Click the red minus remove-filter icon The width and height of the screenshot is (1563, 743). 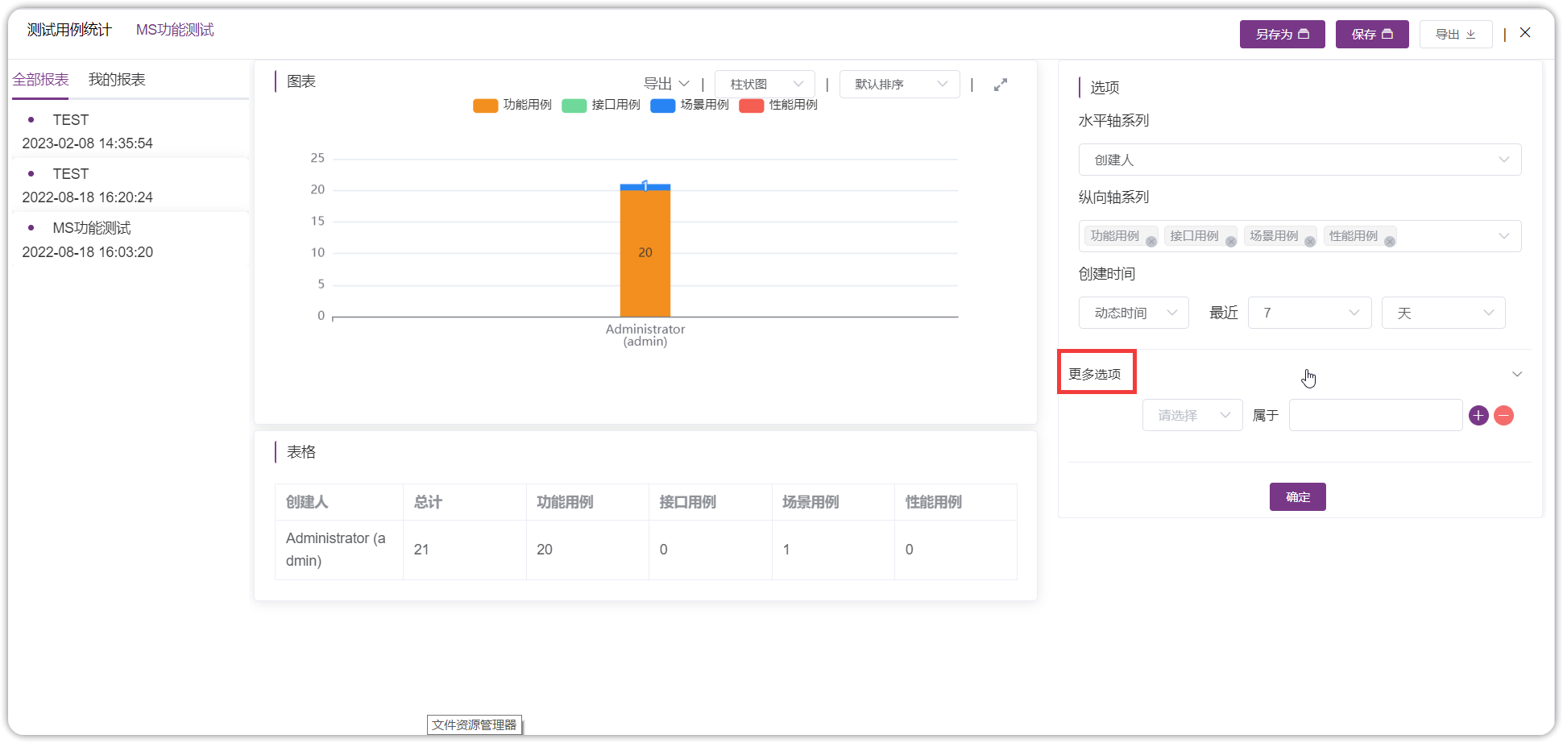click(1503, 416)
